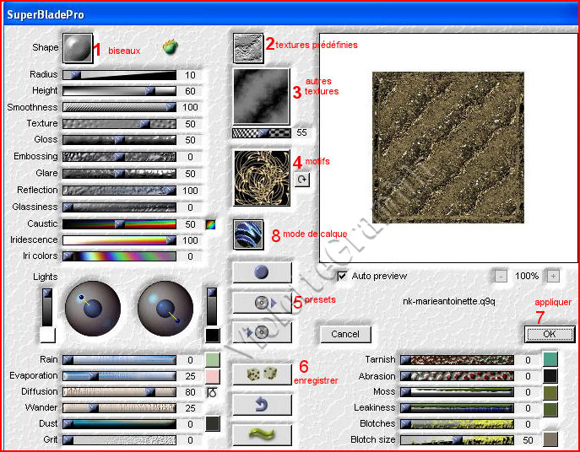Viewport: 580px width, 452px height.
Task: Click the Cancel button
Action: tap(345, 334)
